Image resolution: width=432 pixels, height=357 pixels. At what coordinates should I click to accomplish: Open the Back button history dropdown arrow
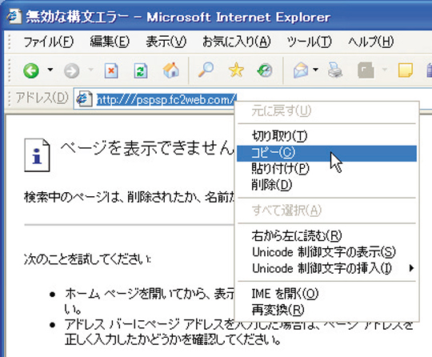(x=50, y=70)
